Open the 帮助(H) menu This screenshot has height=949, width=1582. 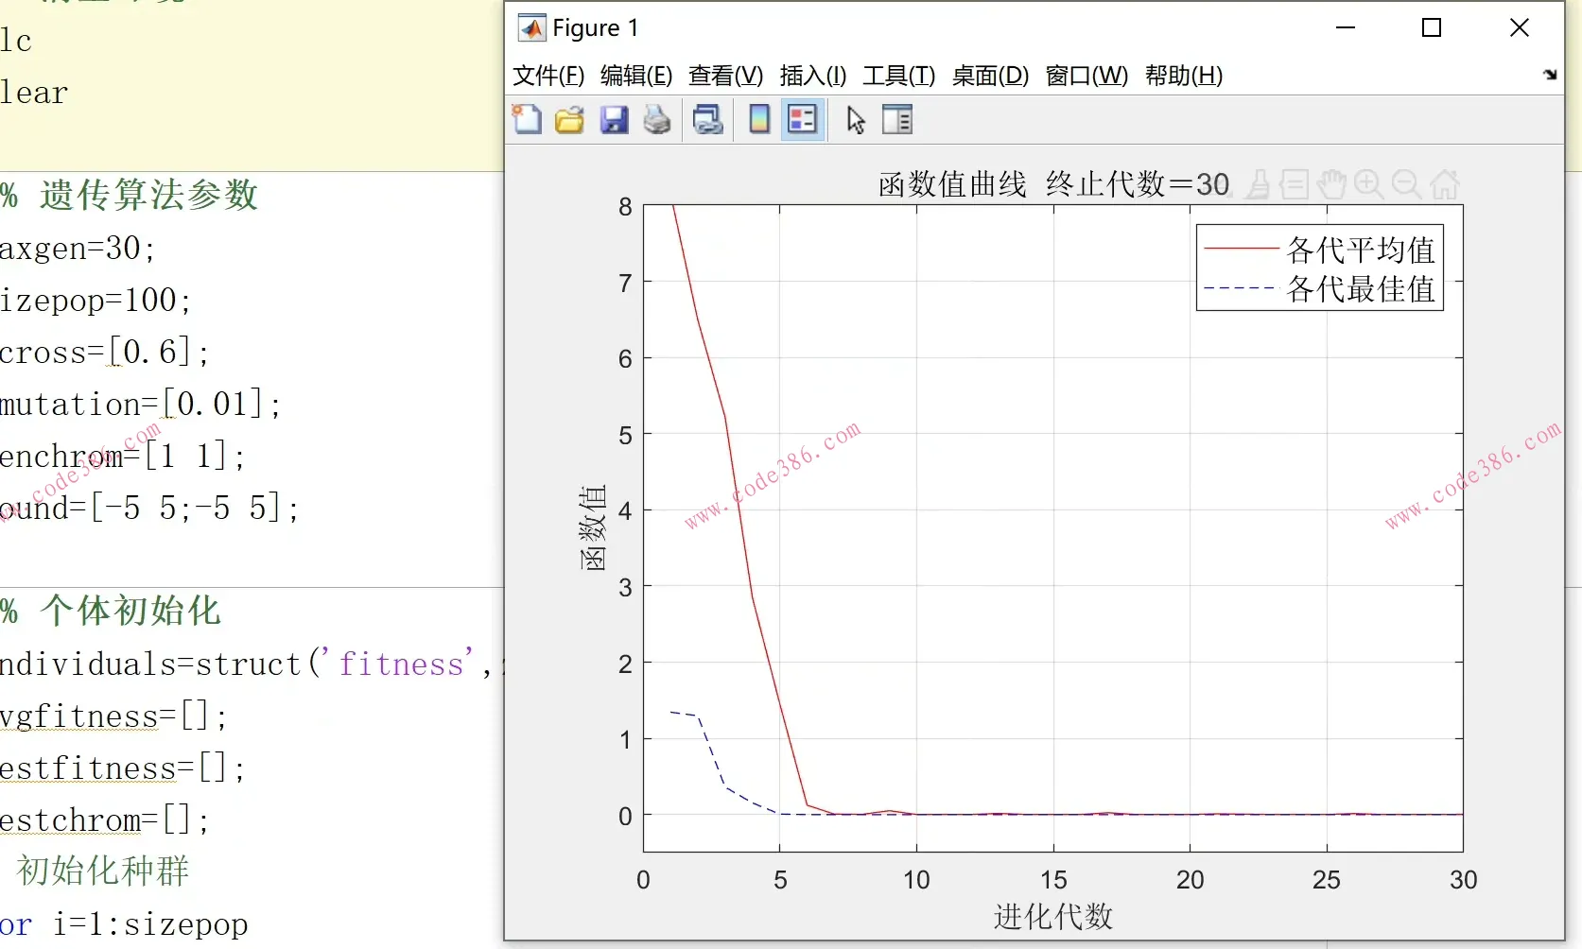coord(1184,76)
